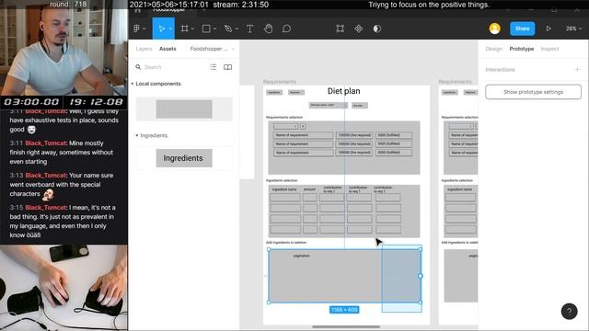Click the Present play icon
The width and height of the screenshot is (589, 331).
pyautogui.click(x=549, y=29)
